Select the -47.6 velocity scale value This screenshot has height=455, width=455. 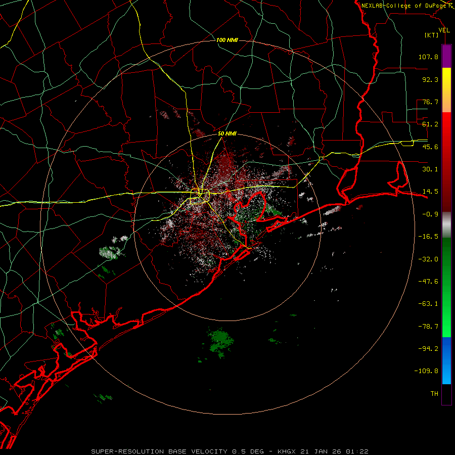pos(428,282)
